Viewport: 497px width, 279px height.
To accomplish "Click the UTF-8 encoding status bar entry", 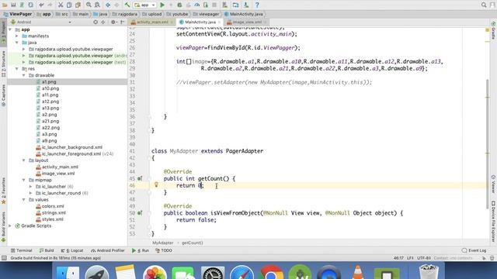I will point(424,258).
